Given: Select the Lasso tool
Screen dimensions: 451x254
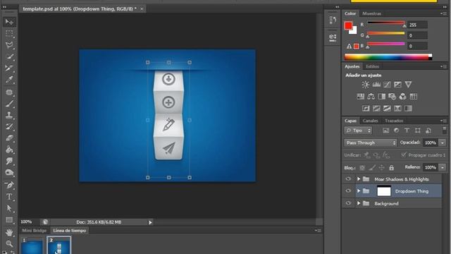Looking at the screenshot, I should (x=9, y=45).
